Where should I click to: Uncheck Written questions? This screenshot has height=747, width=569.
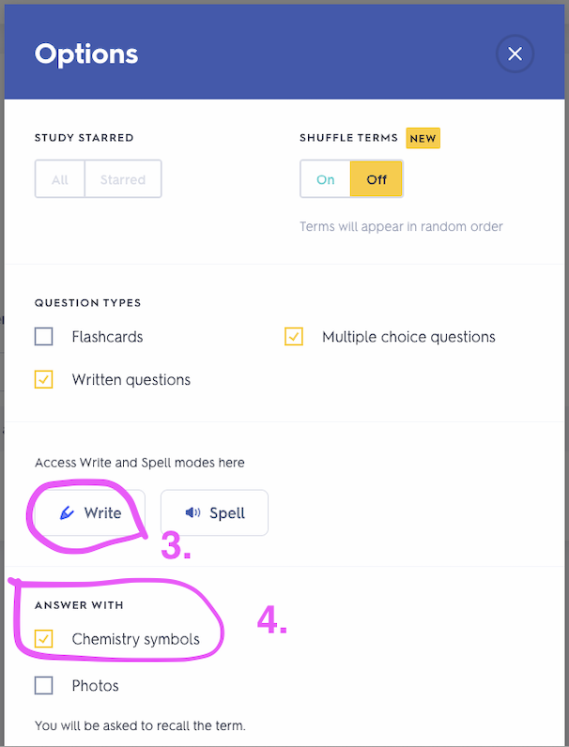(x=44, y=380)
